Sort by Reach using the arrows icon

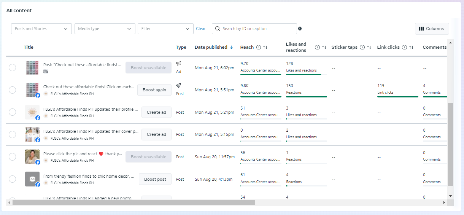click(x=265, y=47)
